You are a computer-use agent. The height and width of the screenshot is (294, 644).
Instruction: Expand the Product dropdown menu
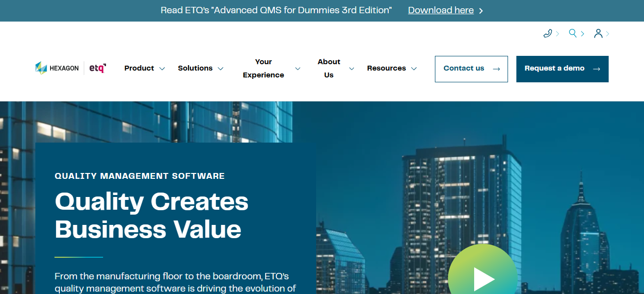[162, 69]
